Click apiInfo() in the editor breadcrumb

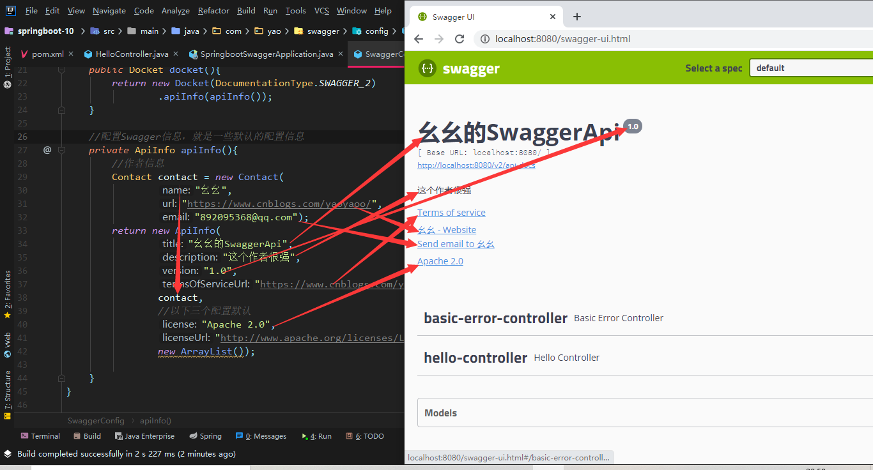pos(155,421)
